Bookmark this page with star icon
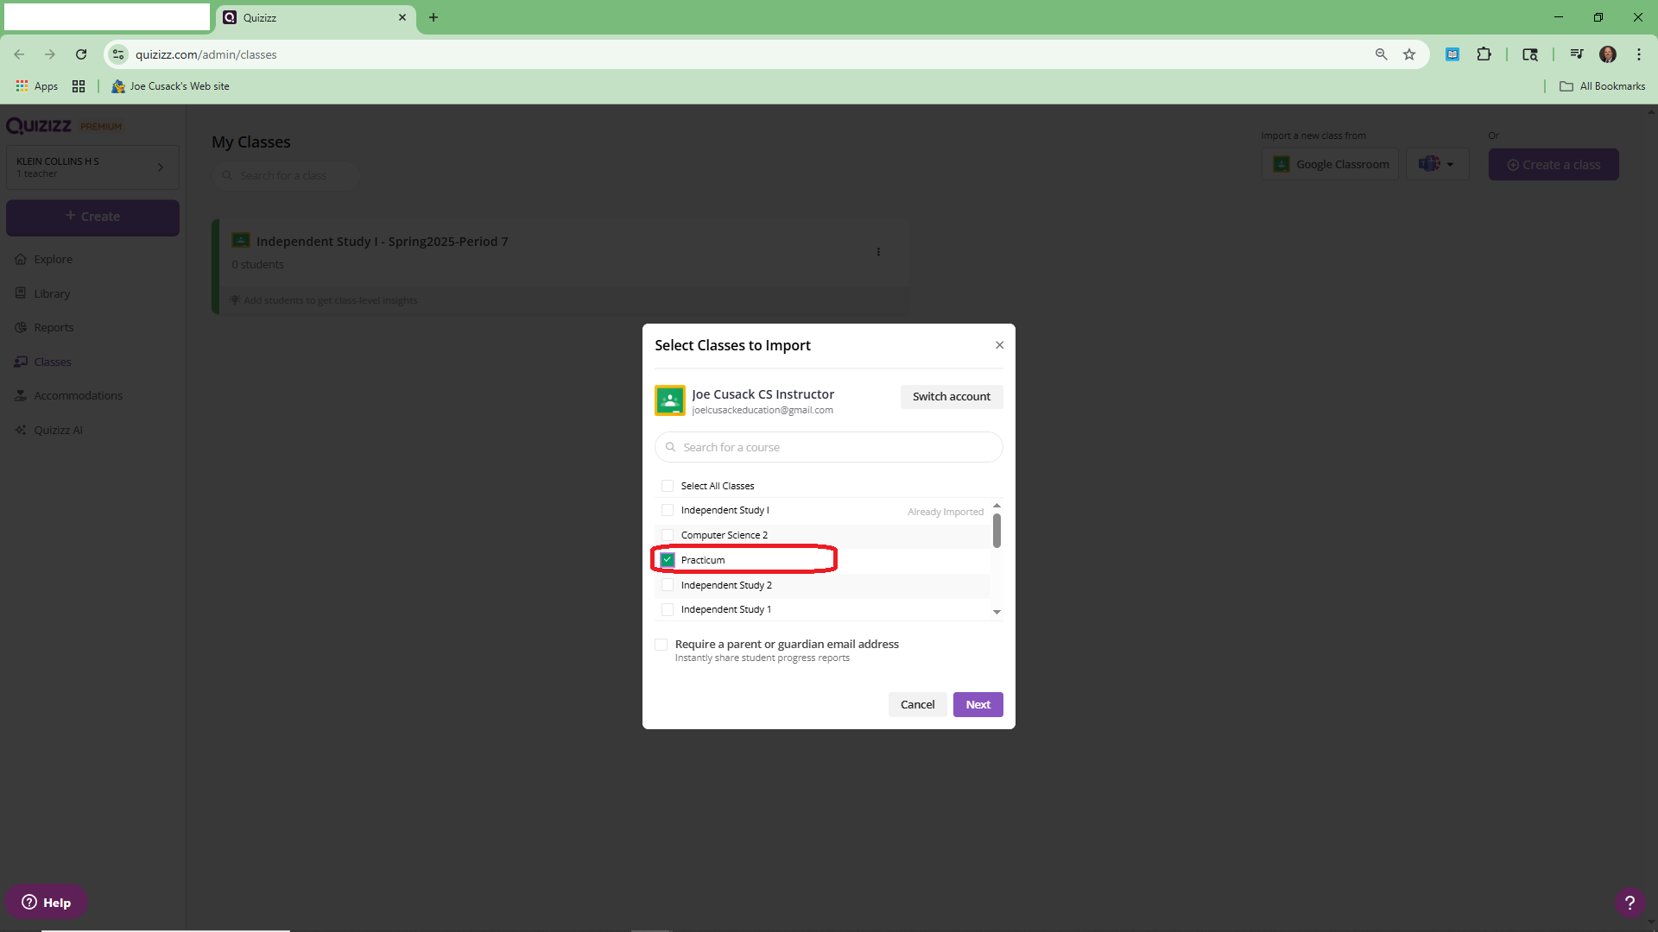1658x932 pixels. (x=1409, y=54)
